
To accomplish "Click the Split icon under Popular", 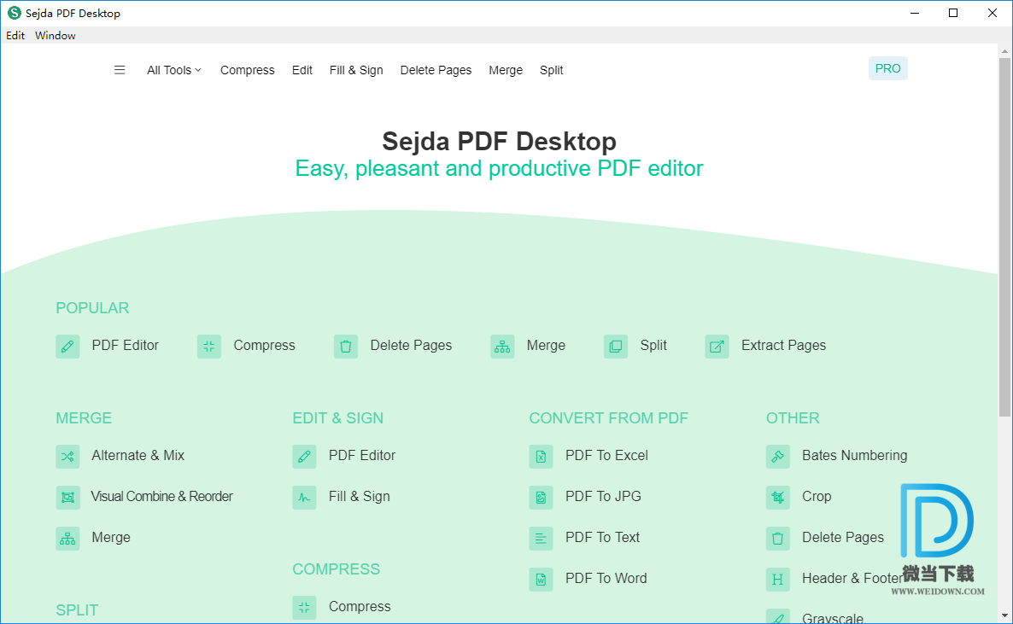I will coord(616,347).
